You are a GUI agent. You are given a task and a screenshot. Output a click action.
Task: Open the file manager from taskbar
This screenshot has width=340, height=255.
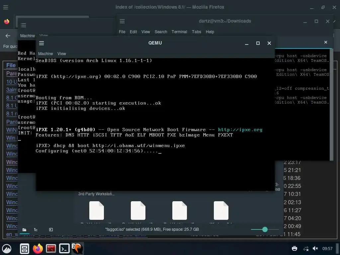coord(25,248)
